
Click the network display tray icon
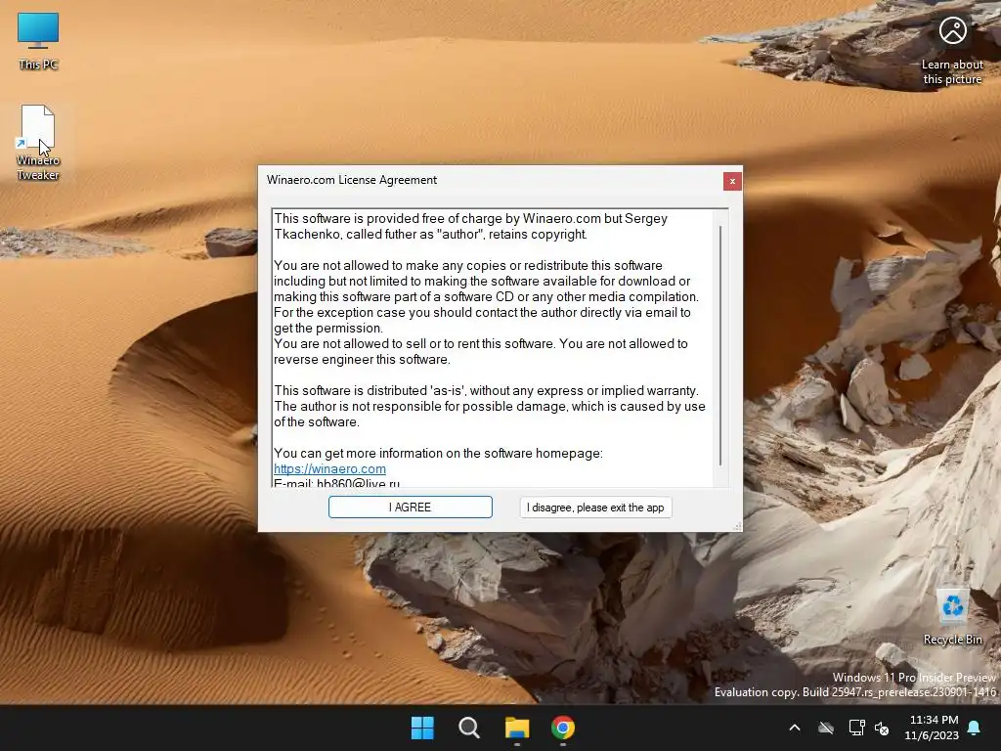point(856,728)
